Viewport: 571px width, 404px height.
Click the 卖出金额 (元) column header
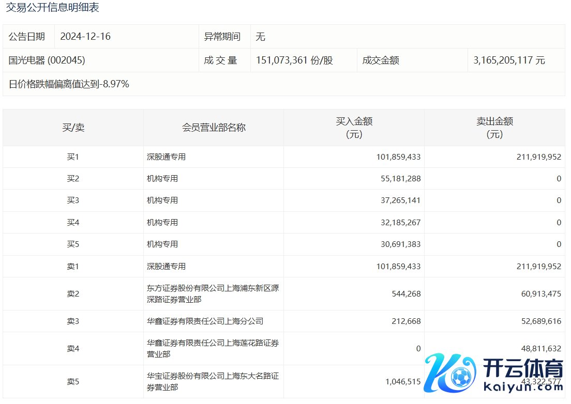[494, 128]
